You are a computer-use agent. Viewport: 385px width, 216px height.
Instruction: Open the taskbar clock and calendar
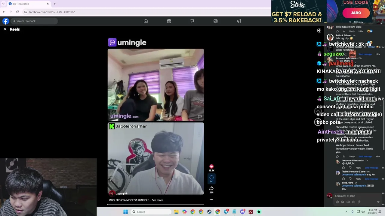(372, 212)
